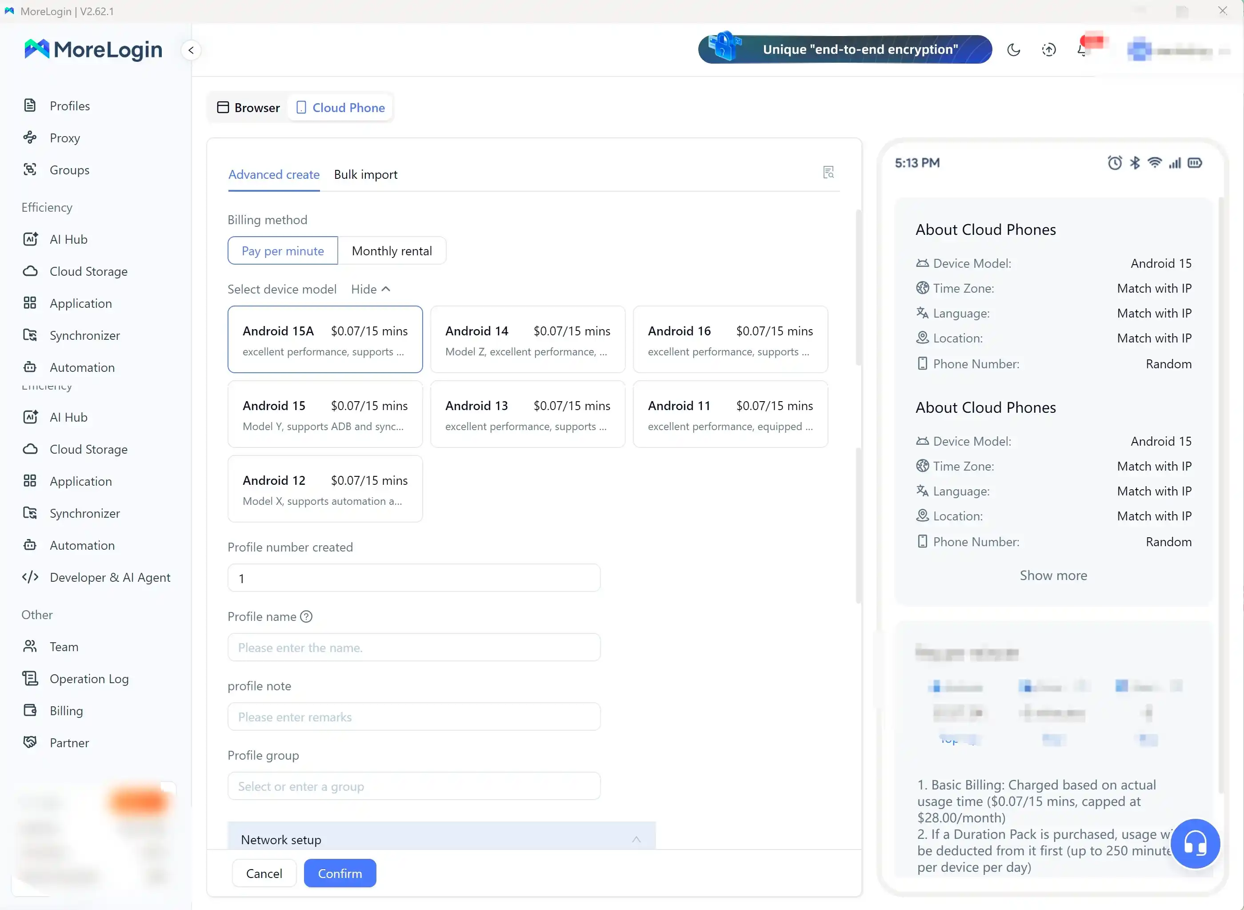Choose the Android 16 device model
The image size is (1244, 910).
[730, 339]
